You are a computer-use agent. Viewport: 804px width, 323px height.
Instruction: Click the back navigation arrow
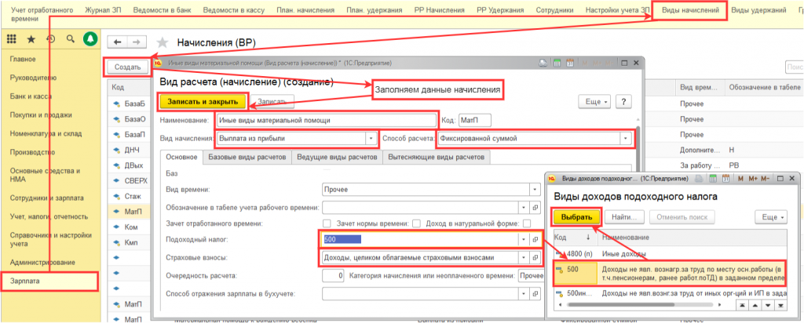(117, 42)
